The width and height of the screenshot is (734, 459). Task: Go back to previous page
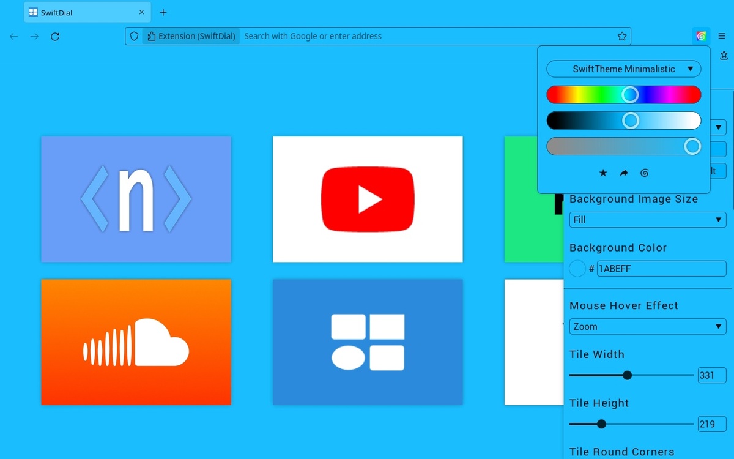tap(13, 37)
